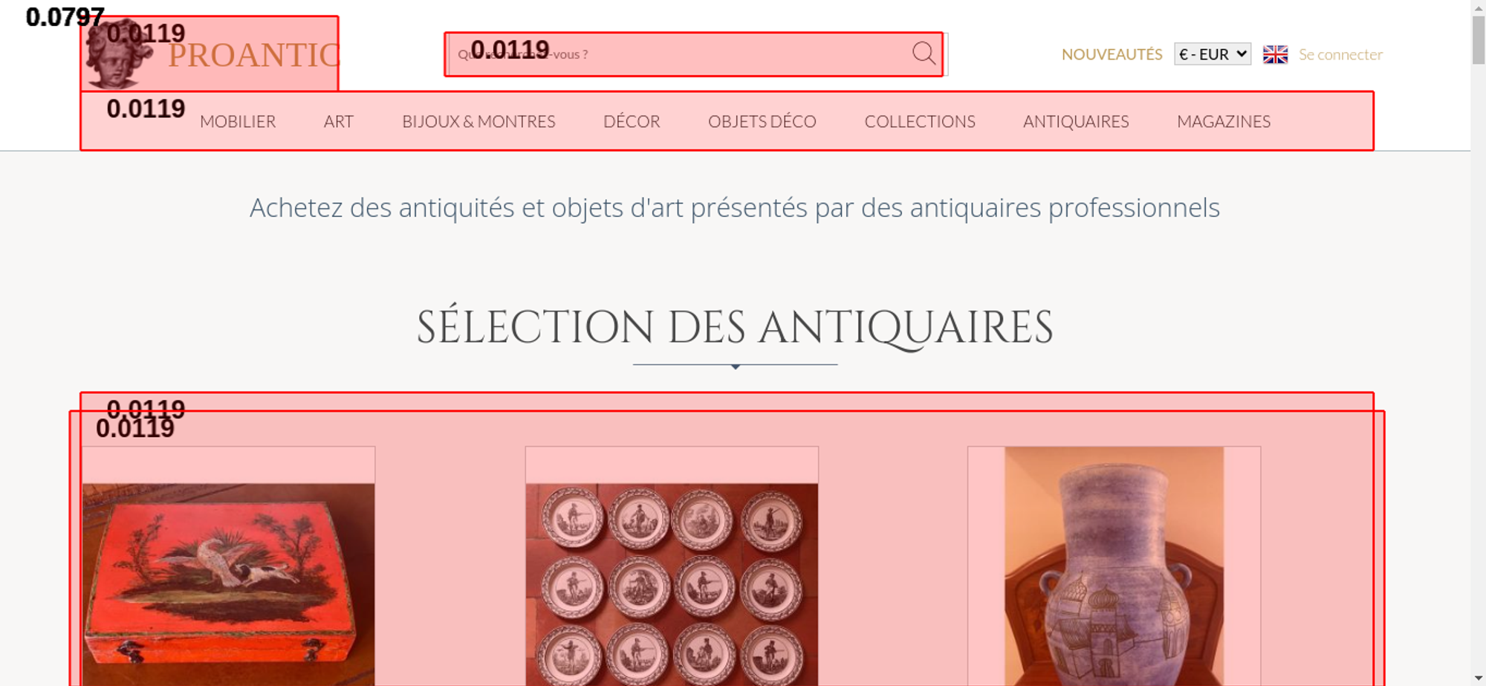The width and height of the screenshot is (1486, 686).
Task: Go to the OBJETS DÉCO category
Action: coord(762,121)
